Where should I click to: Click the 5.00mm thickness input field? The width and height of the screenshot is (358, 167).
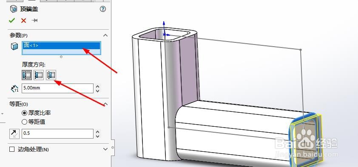[x=57, y=88]
